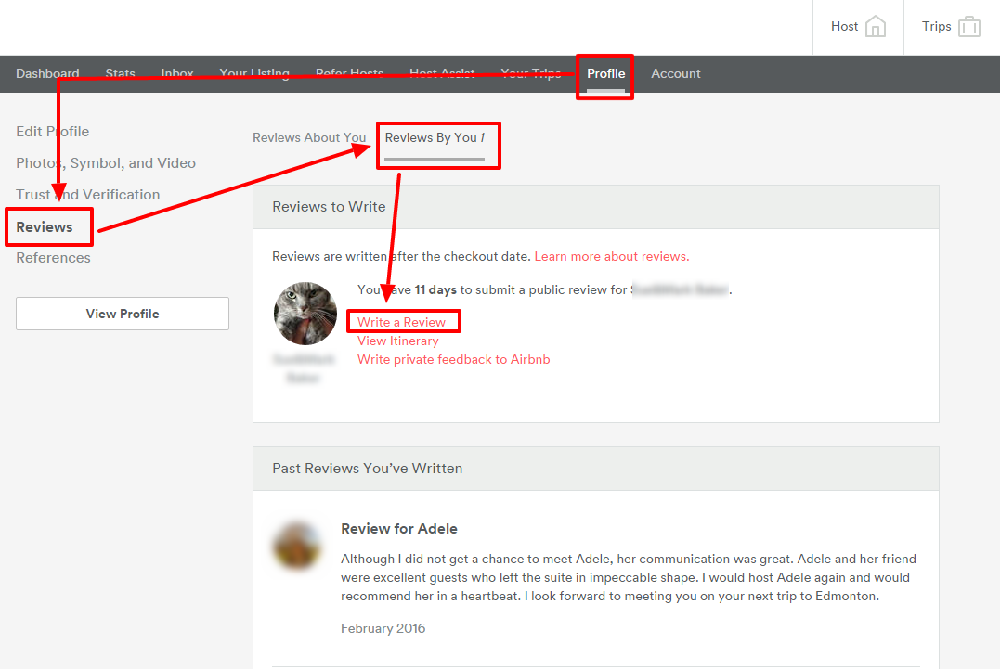The image size is (1000, 669).
Task: Go to Trust and Verification
Action: [x=88, y=195]
